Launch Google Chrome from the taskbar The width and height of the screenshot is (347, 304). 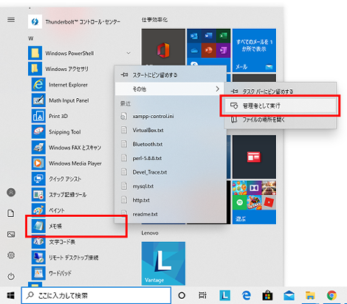click(331, 295)
